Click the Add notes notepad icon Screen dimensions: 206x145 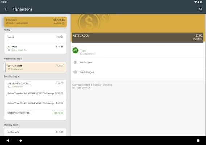tap(75, 62)
